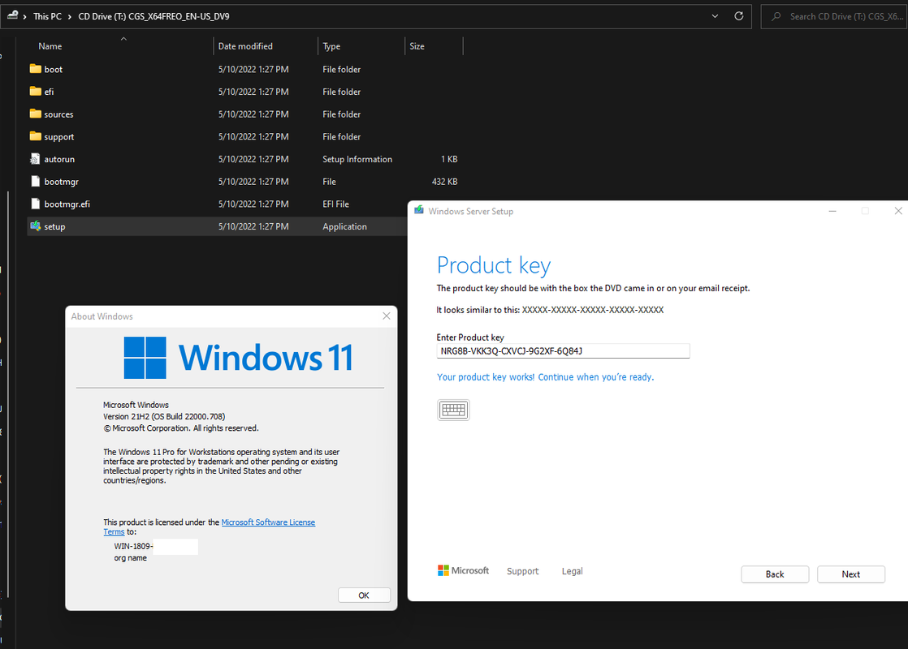Click This PC in the breadcrumb

click(47, 17)
